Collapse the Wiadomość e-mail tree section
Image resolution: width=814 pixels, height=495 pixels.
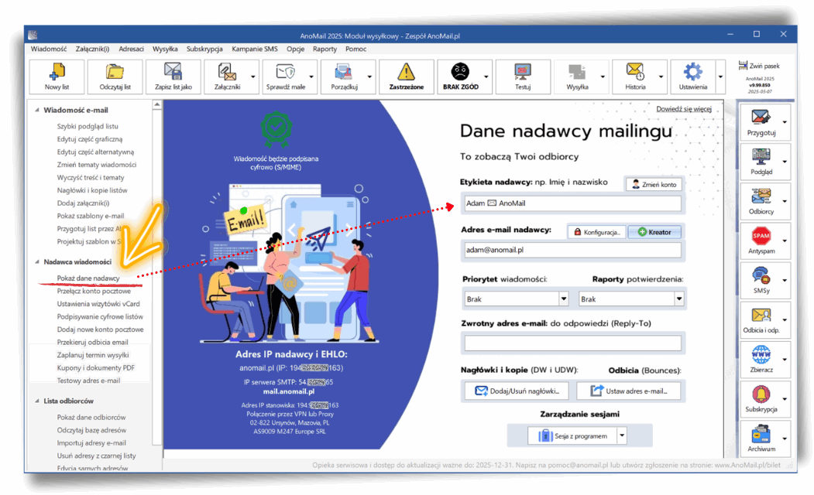[x=37, y=110]
